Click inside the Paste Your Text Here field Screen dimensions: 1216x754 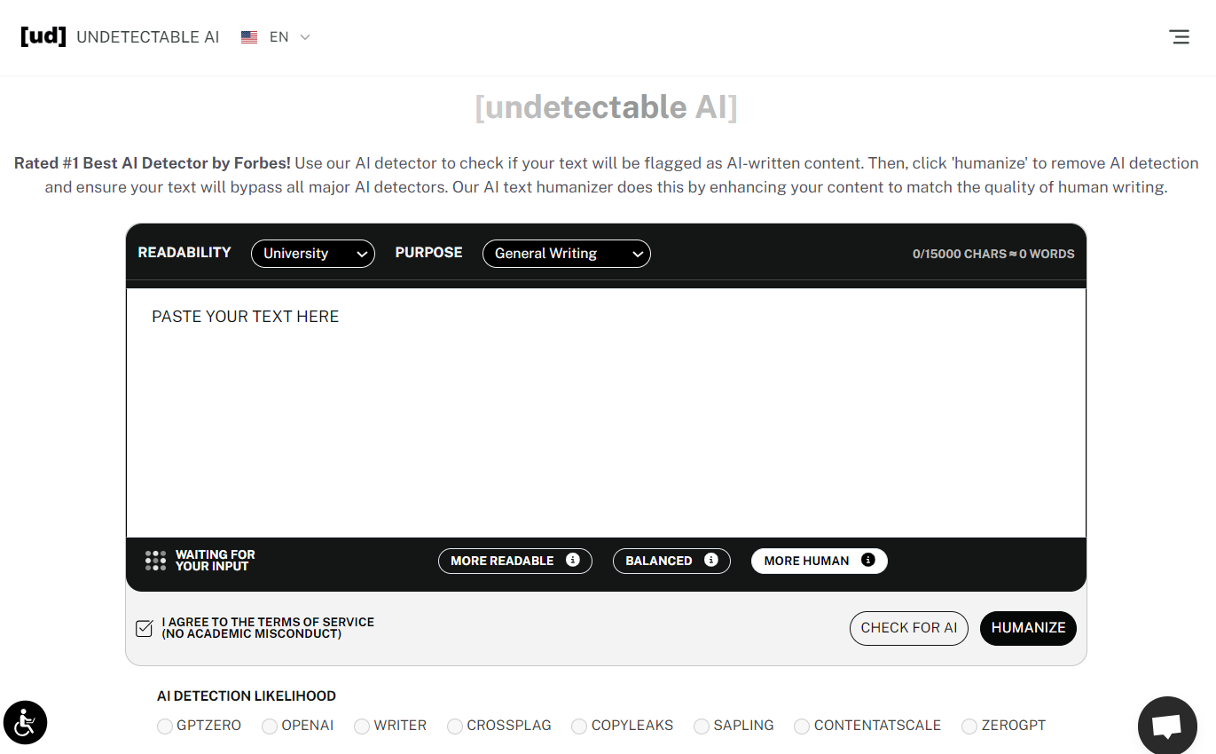pos(606,412)
